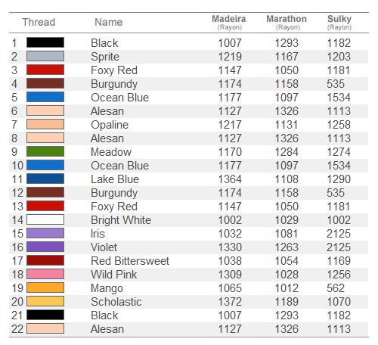This screenshot has height=345, width=378.
Task: Select the Meadow green thread swatch
Action: tap(45, 151)
